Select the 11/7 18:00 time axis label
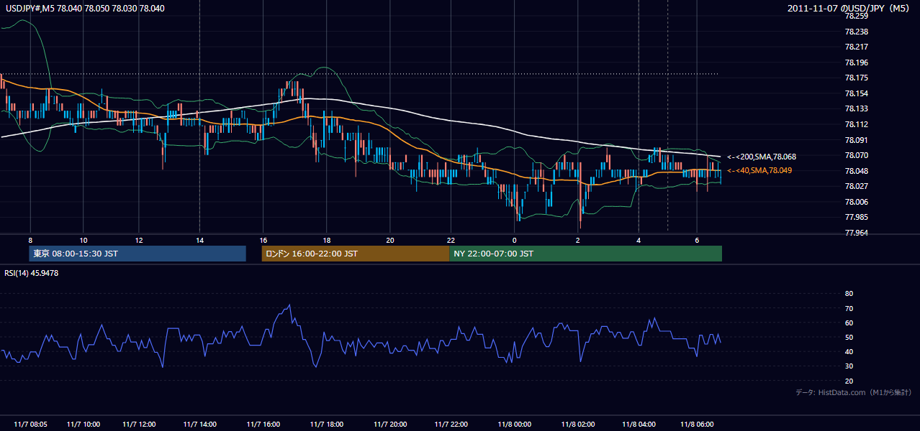 pos(327,424)
